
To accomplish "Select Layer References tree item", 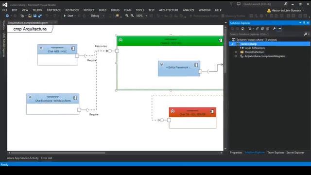I will 255,48.
